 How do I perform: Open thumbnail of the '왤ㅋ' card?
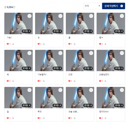111,24
